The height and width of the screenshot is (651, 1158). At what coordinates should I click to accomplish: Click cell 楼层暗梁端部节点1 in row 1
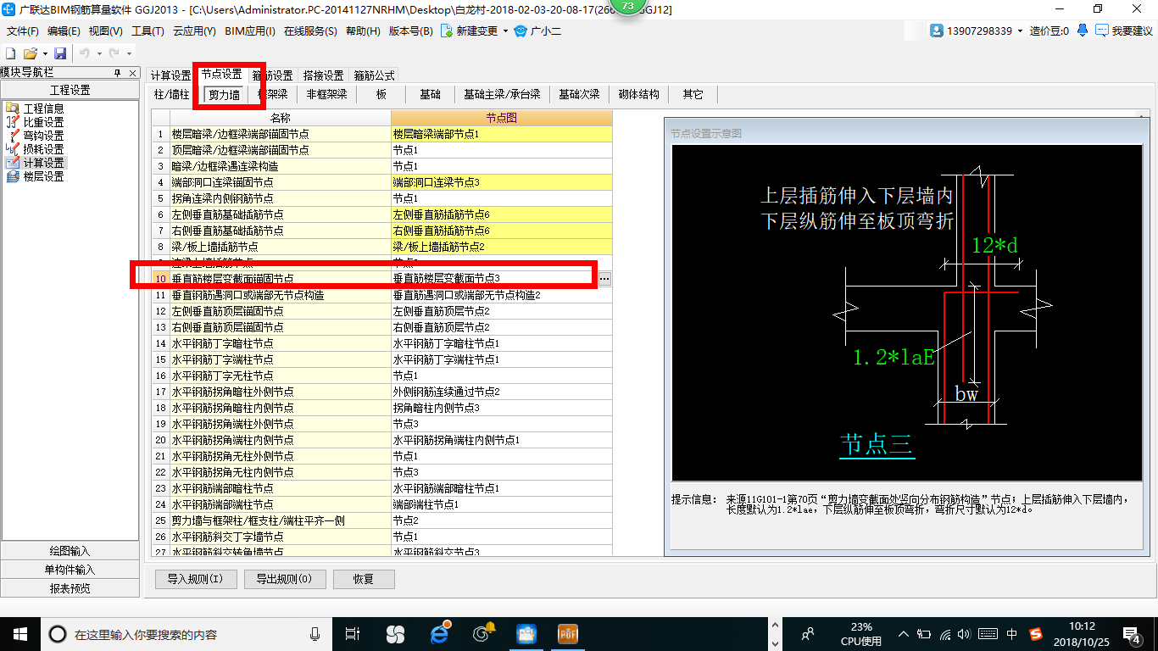point(501,134)
